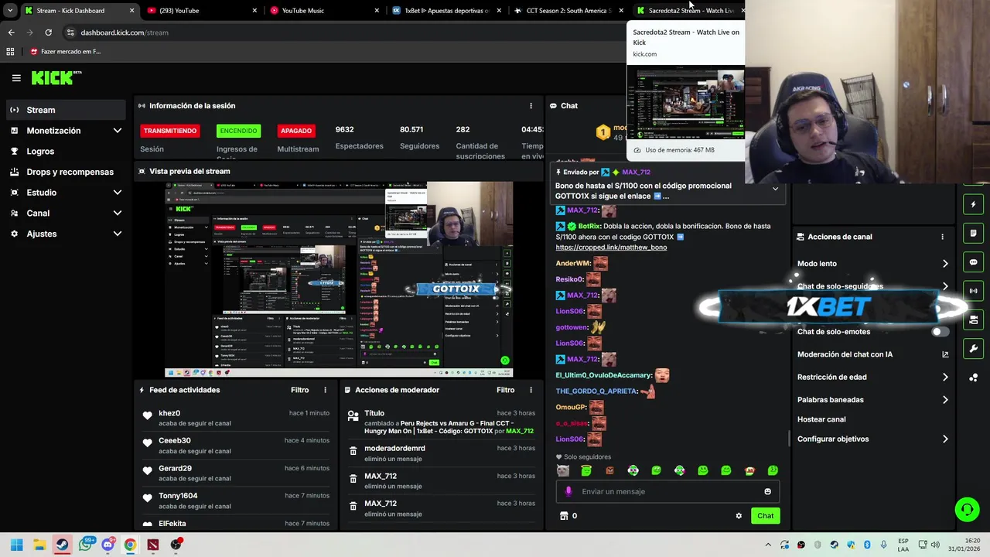Open chat settings gear icon

coord(739,516)
